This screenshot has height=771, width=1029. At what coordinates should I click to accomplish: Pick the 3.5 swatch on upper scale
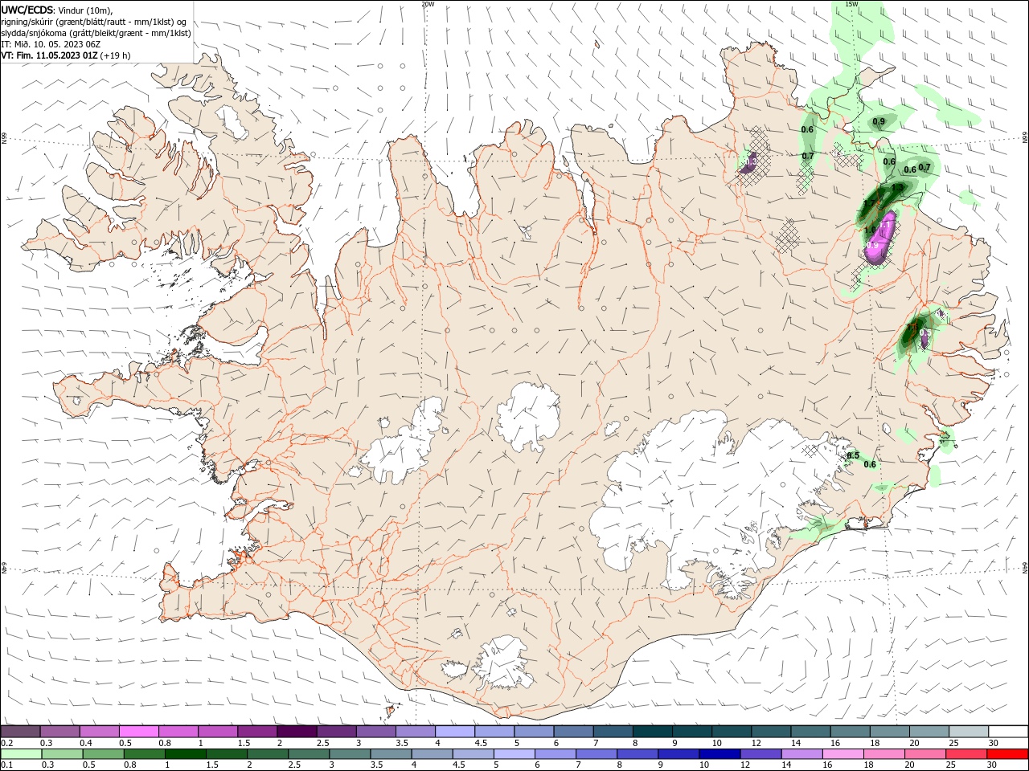tap(415, 732)
